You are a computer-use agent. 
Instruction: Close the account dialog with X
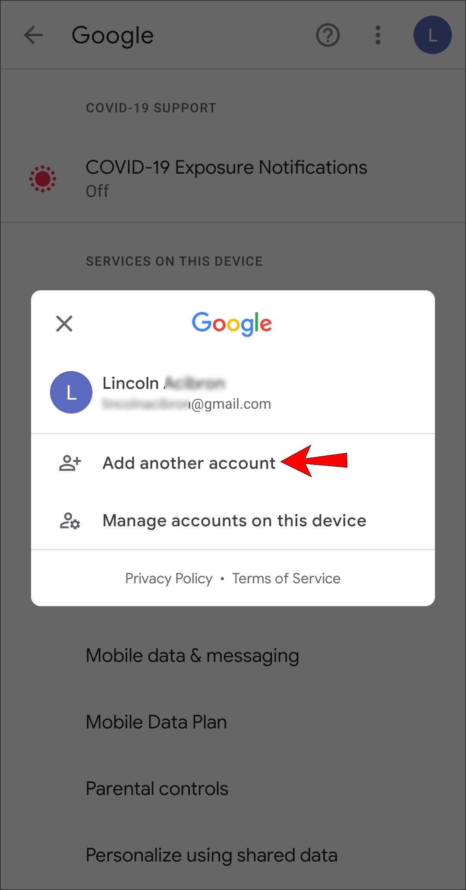[64, 323]
